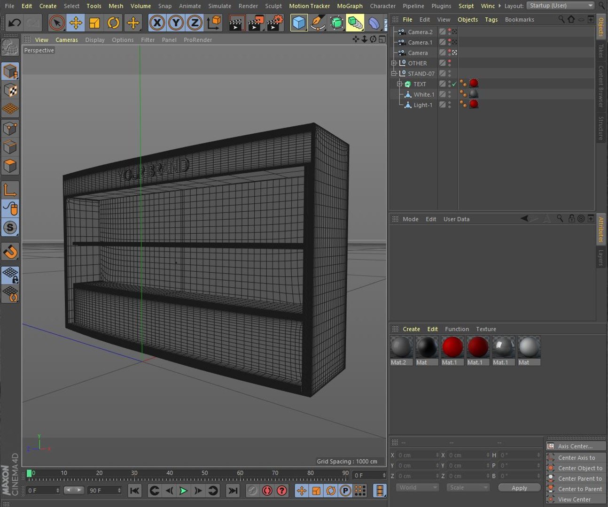Open Edit Render Settings icon

click(x=275, y=23)
